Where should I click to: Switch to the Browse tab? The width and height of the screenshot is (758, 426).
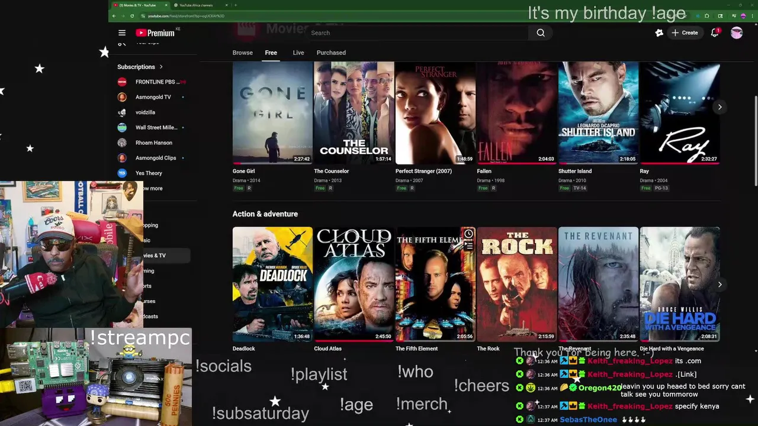242,53
